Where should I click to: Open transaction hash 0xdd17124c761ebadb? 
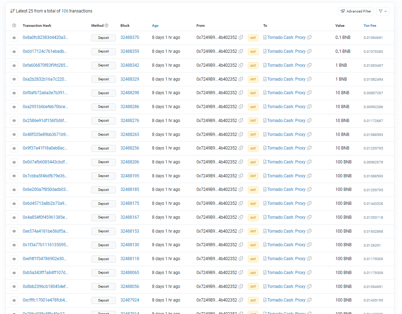pyautogui.click(x=45, y=51)
